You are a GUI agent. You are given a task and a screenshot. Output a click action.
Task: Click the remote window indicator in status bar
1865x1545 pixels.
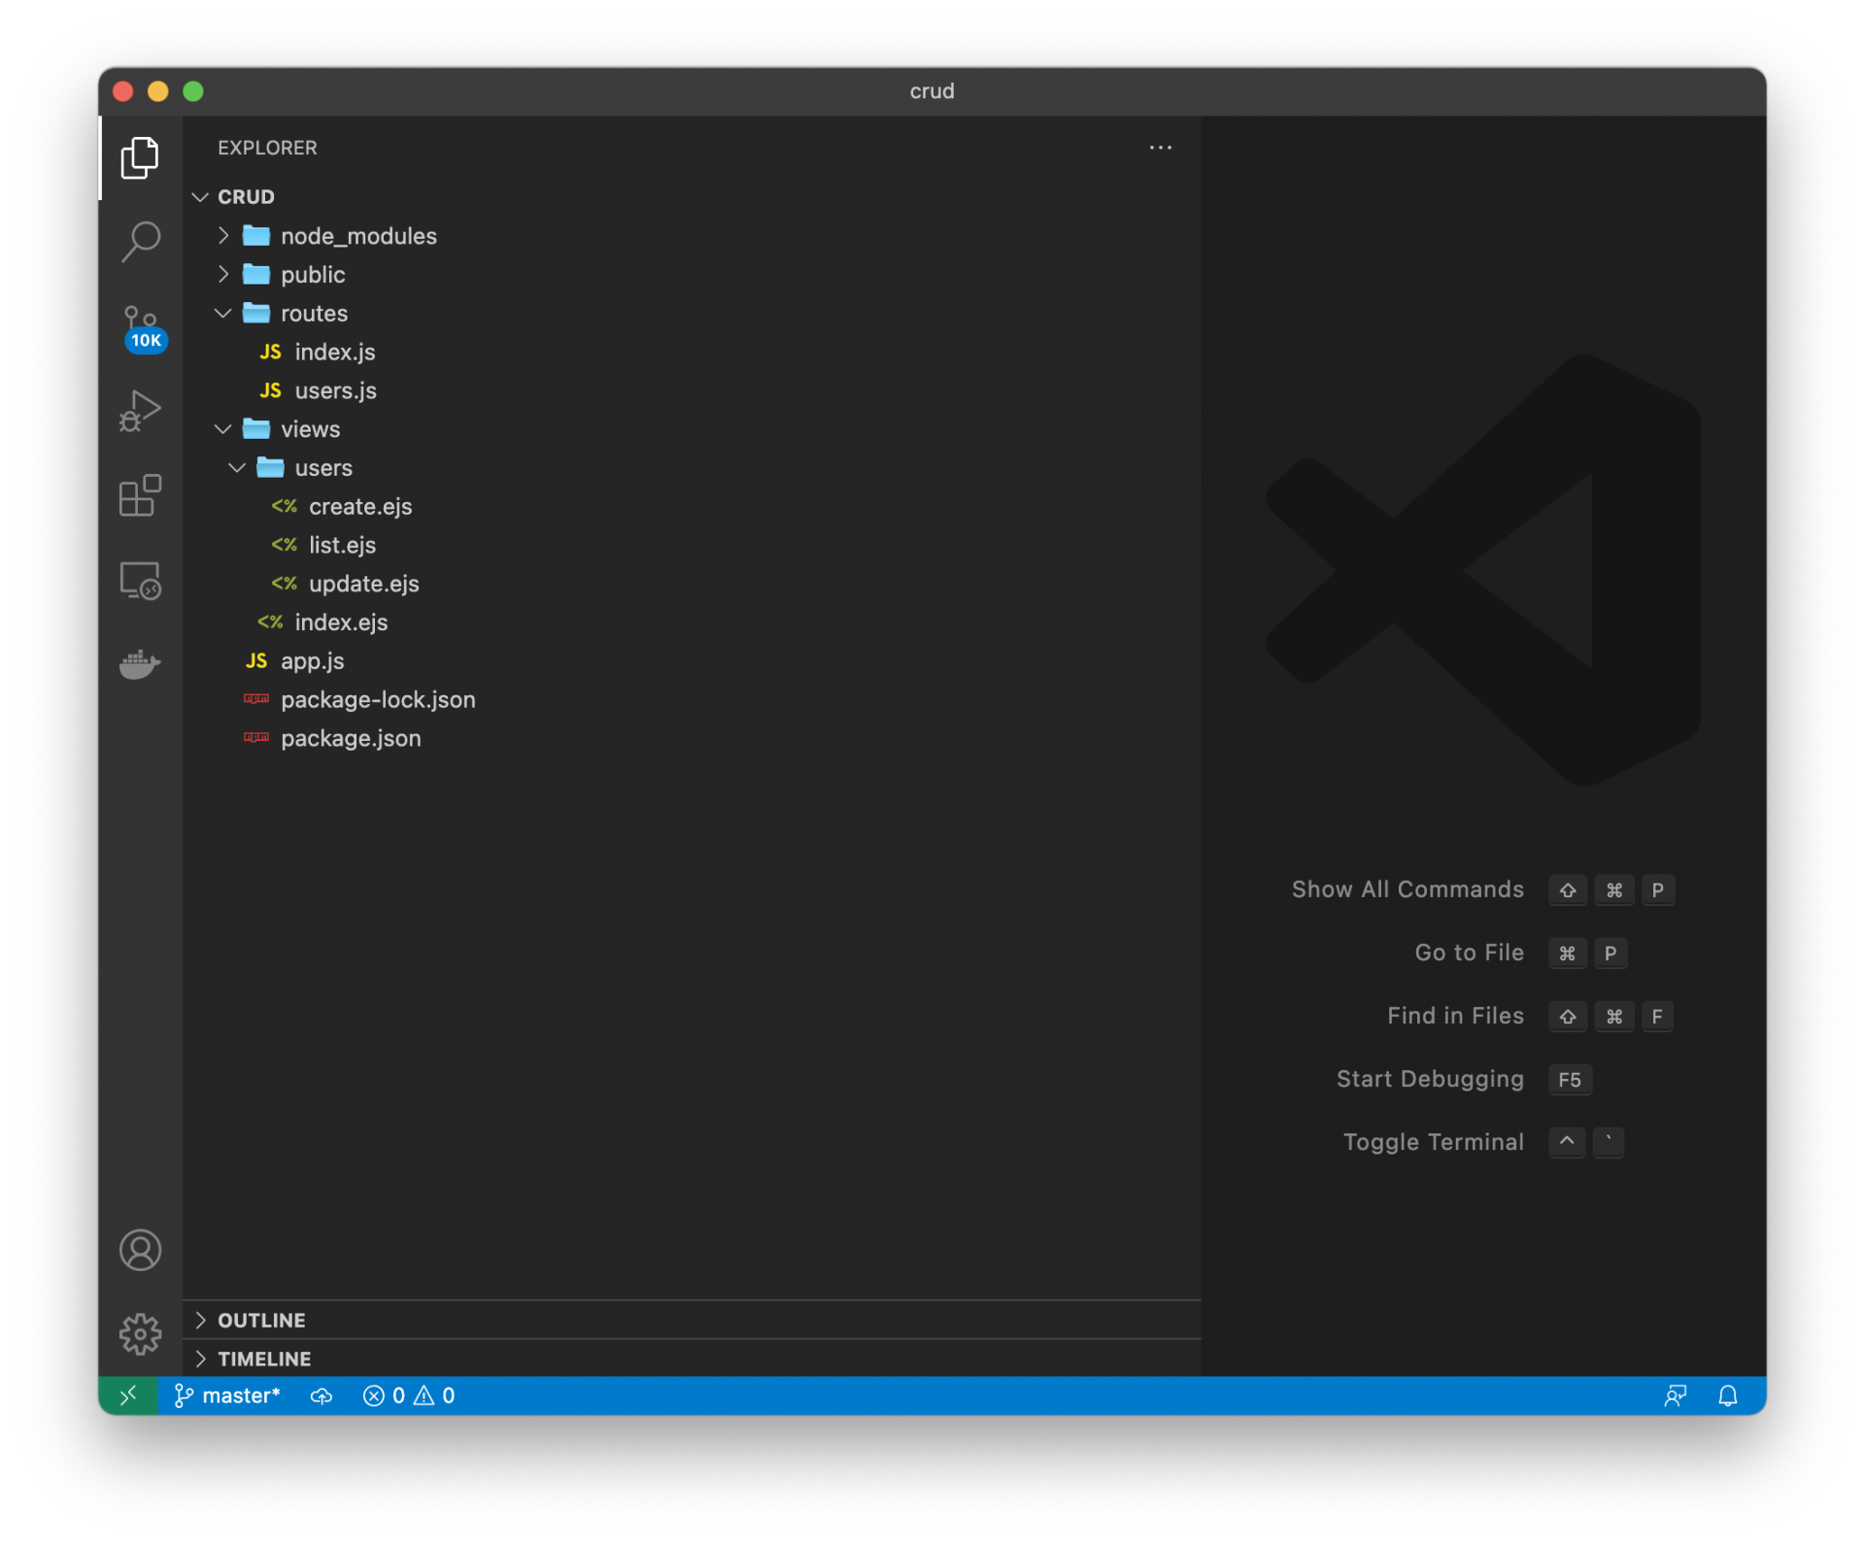point(128,1395)
